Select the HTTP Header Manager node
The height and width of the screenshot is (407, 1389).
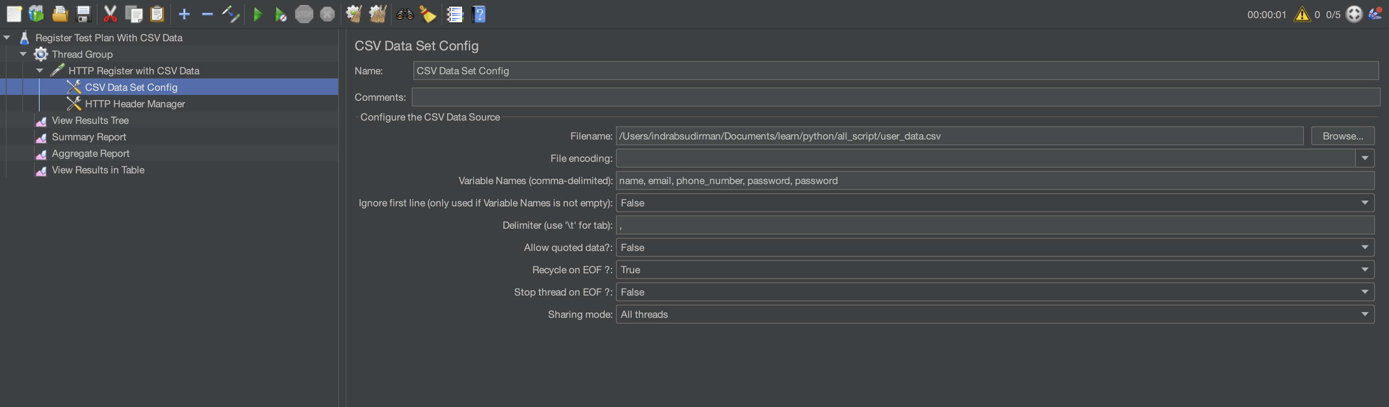pyautogui.click(x=134, y=103)
